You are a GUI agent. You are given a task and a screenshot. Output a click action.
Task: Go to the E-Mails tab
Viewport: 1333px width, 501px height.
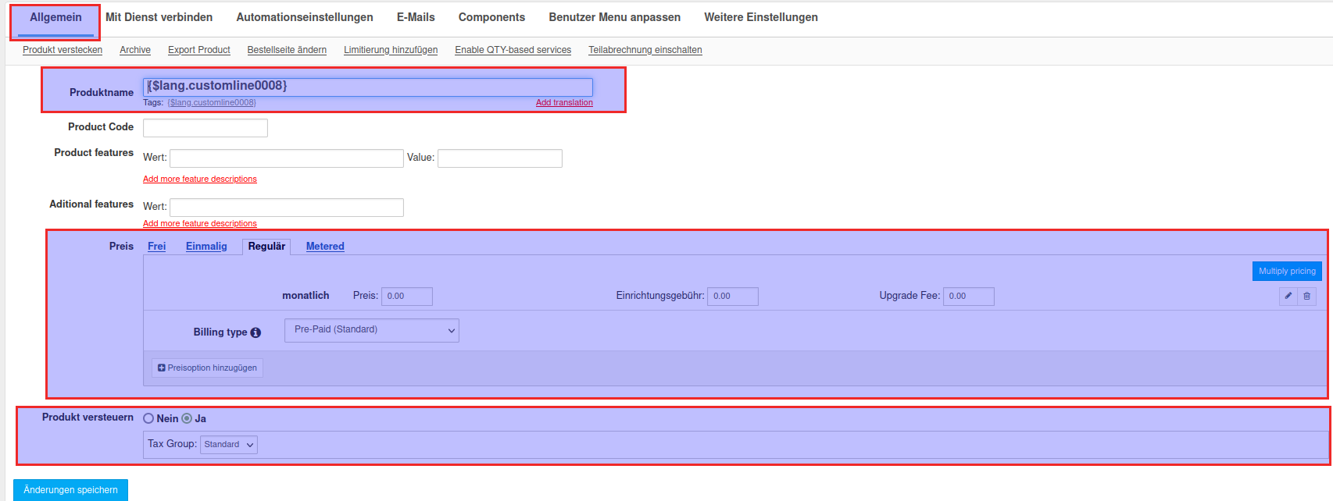click(416, 17)
